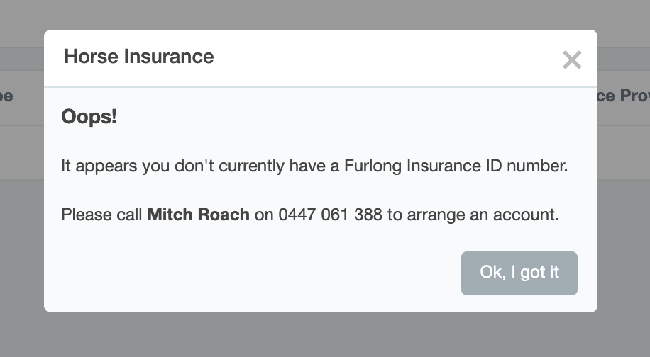Click the word "on" before the phone number
Viewport: 650px width, 357px height.
click(x=264, y=215)
